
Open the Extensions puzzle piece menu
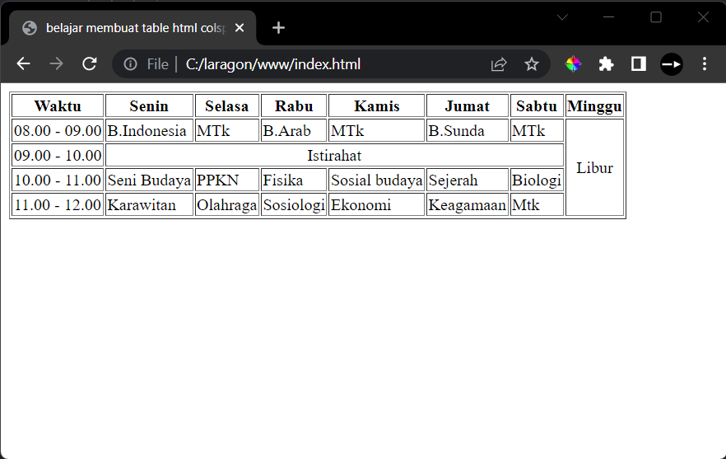tap(606, 64)
